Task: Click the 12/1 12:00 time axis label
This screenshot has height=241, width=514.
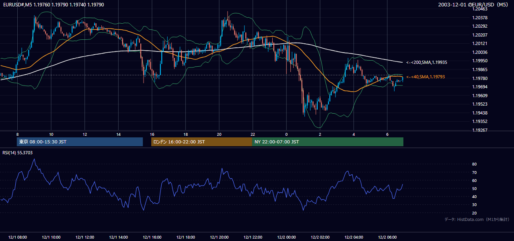Action: (85, 237)
